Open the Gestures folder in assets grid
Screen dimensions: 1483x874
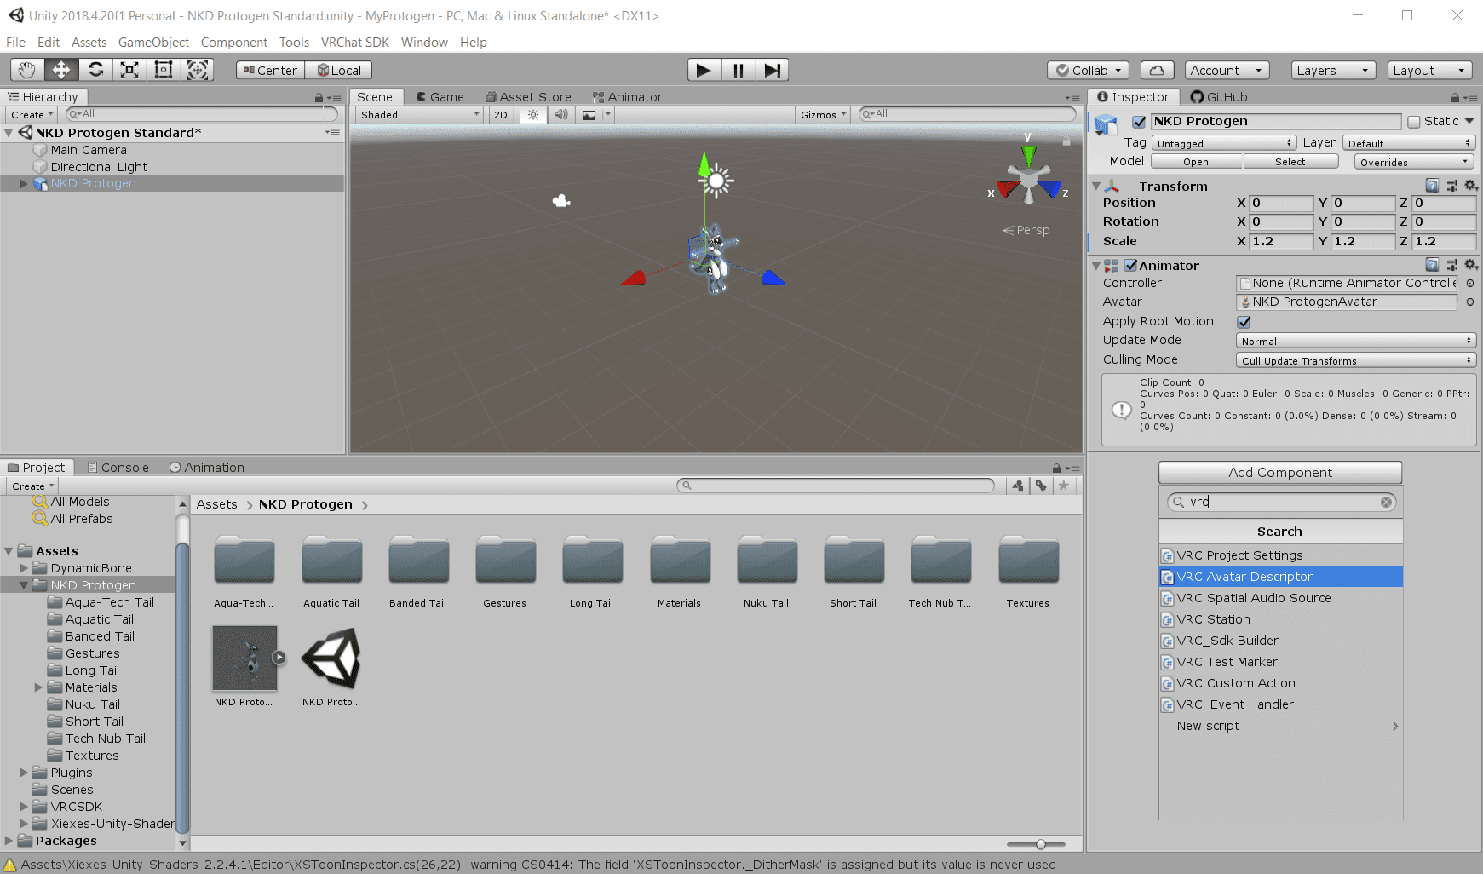(x=505, y=571)
